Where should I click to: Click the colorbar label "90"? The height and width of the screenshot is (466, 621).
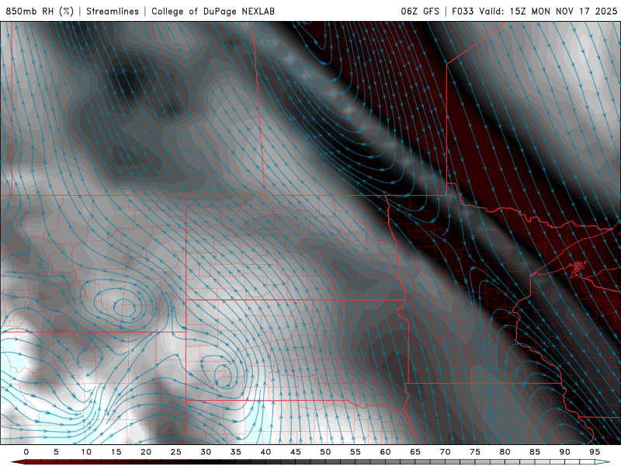[x=565, y=452]
